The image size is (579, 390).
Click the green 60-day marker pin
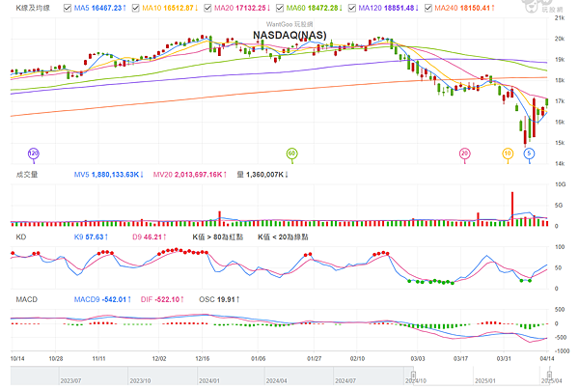pyautogui.click(x=292, y=154)
